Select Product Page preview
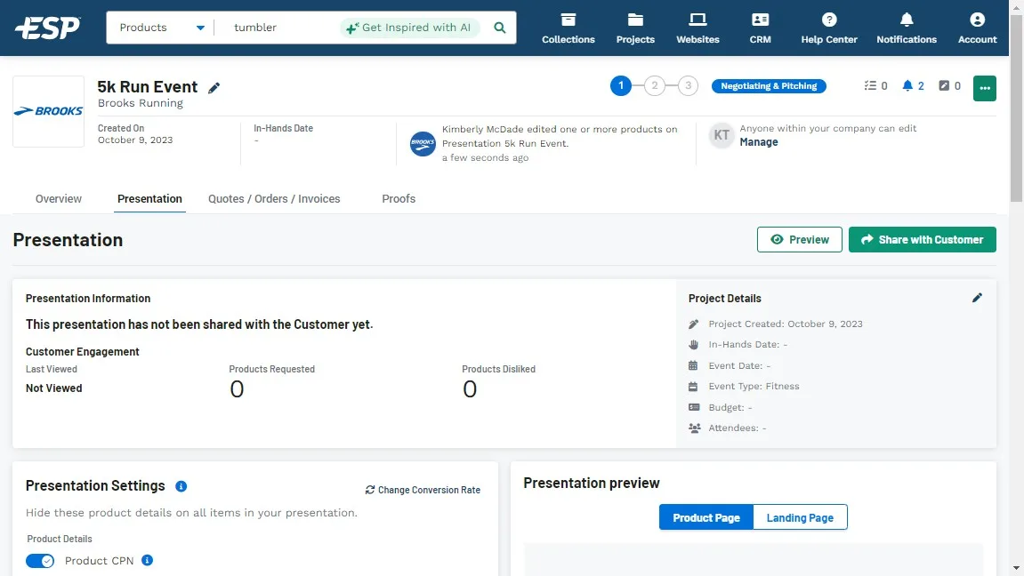The height and width of the screenshot is (576, 1024). (x=706, y=518)
